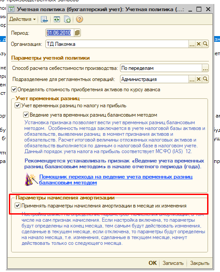Open selection ellipsis for Организация field
Image resolution: width=220 pixels, height=272 pixels.
pyautogui.click(x=192, y=44)
